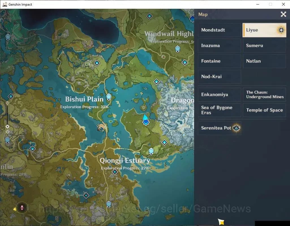Select the teleport waypoint below the zoom slider
The image size is (290, 226).
[7, 140]
